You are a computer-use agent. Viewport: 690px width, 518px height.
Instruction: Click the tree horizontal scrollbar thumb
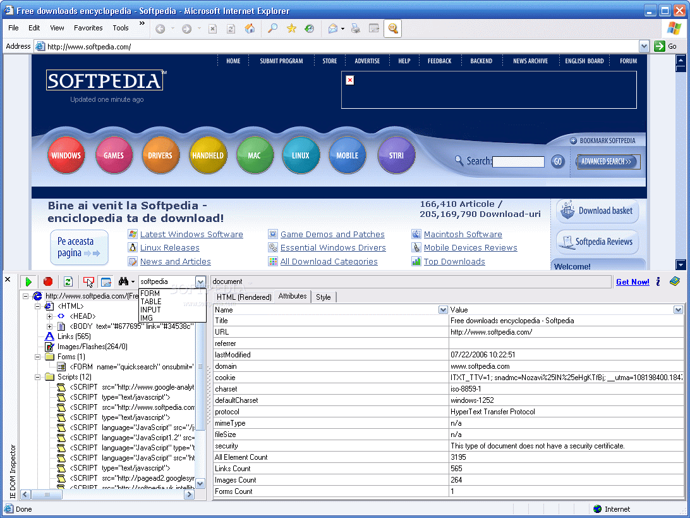(47, 495)
